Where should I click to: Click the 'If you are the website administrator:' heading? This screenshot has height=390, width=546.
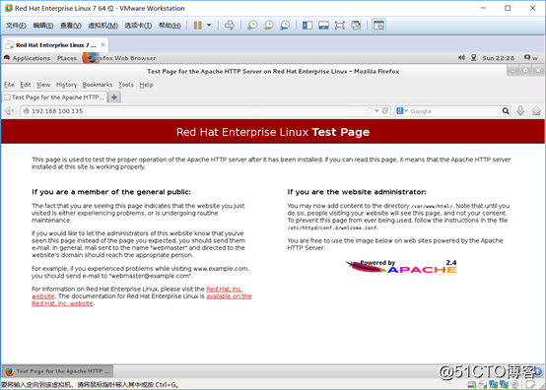click(x=357, y=192)
